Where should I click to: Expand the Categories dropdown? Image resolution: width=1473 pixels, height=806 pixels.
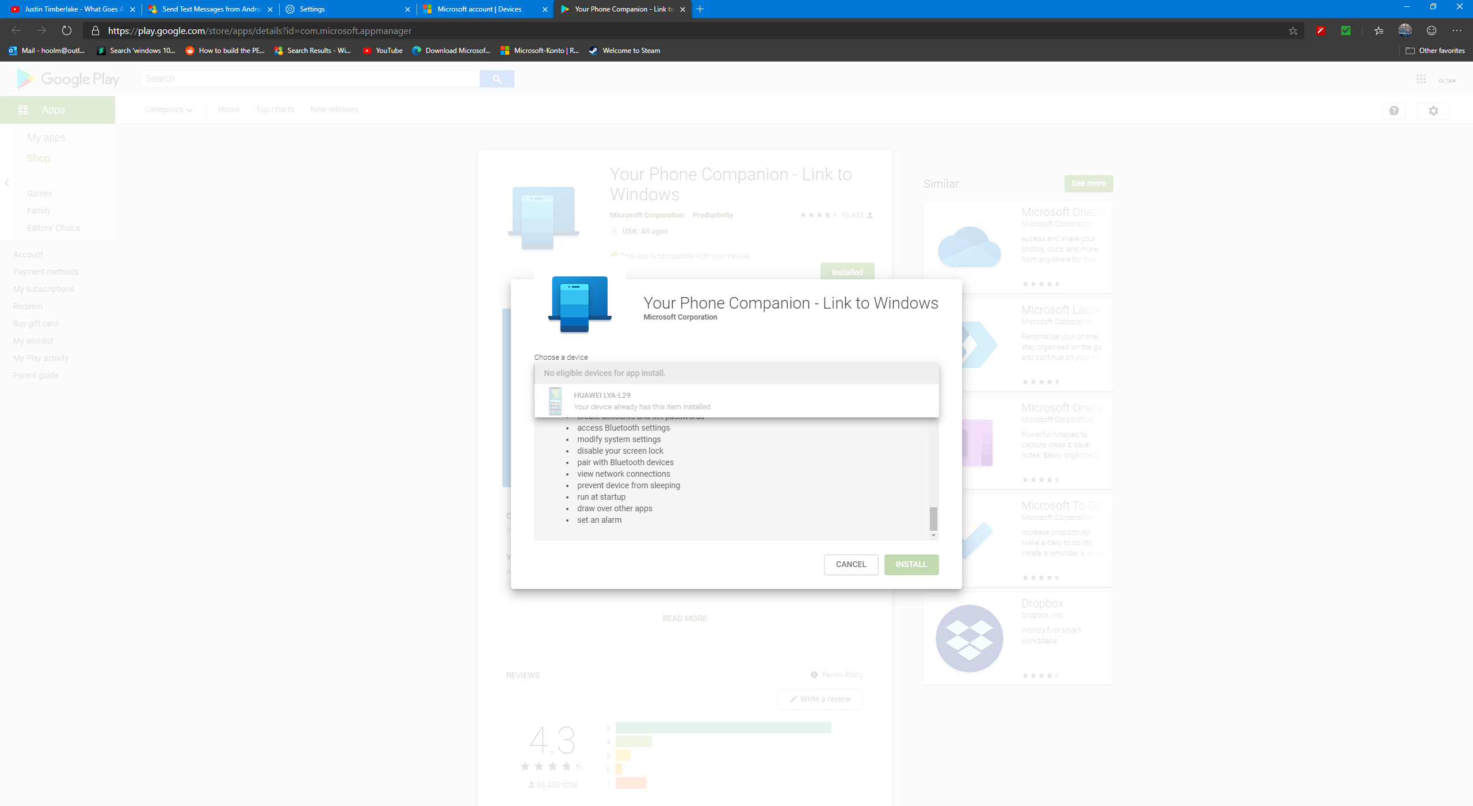point(169,109)
